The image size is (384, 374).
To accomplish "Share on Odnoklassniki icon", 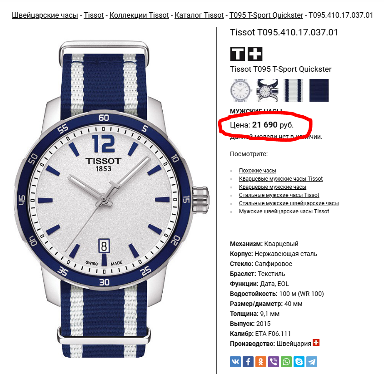I will tap(261, 362).
